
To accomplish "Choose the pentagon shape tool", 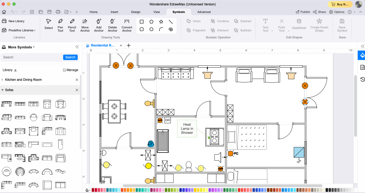I will (x=151, y=22).
